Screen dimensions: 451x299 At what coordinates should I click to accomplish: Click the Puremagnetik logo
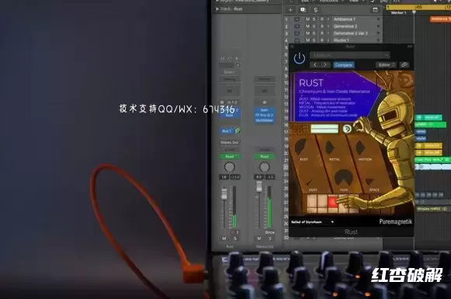click(x=395, y=222)
